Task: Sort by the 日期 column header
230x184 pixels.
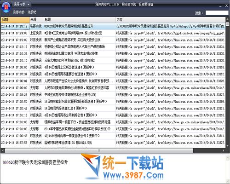Action: point(15,20)
